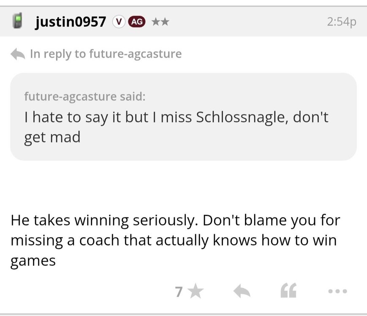Click the circled V verified badge
Image resolution: width=367 pixels, height=316 pixels.
[119, 21]
